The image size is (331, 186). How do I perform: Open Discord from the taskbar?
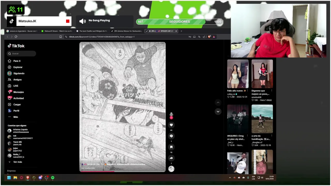tap(40, 178)
